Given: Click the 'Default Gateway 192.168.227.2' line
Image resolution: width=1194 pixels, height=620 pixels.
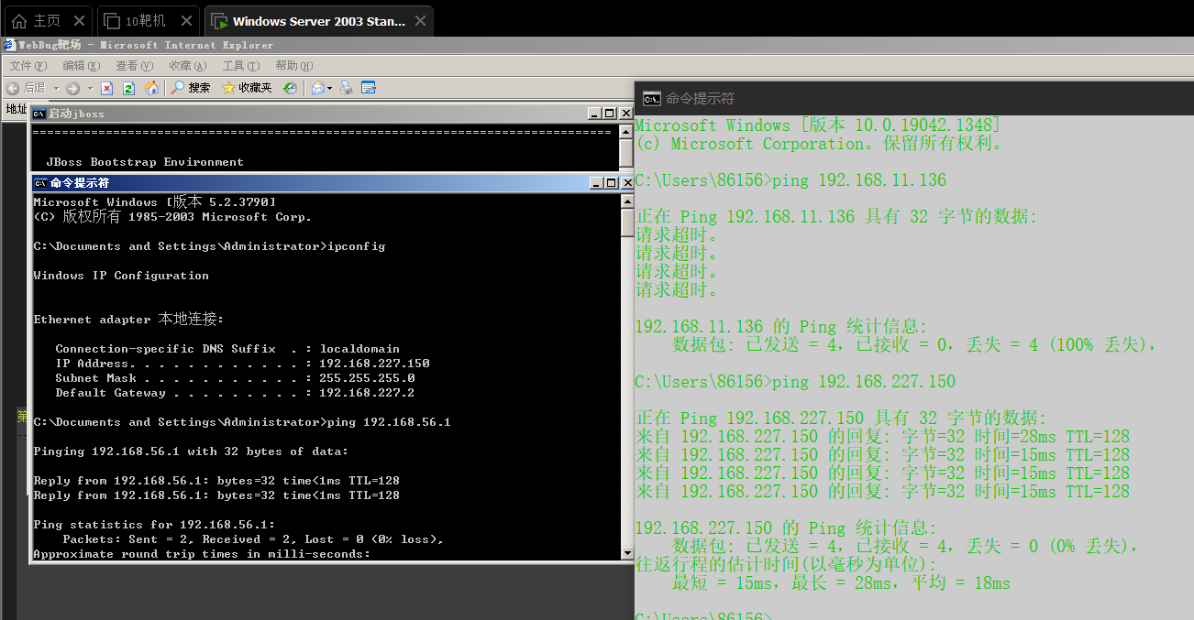Looking at the screenshot, I should point(235,393).
